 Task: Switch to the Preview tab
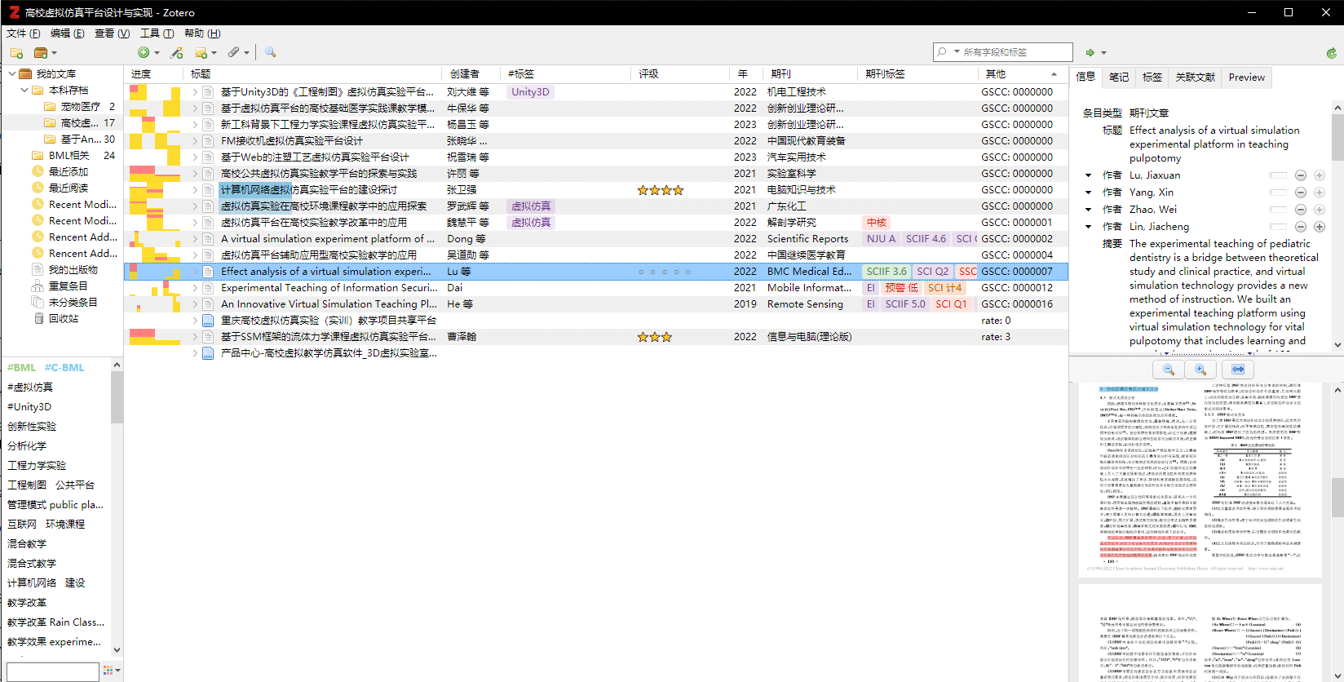coord(1246,77)
